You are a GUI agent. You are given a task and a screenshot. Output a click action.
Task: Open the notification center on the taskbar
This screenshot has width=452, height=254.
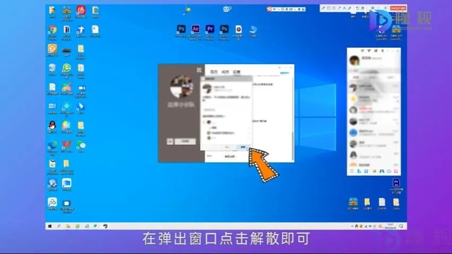click(401, 226)
